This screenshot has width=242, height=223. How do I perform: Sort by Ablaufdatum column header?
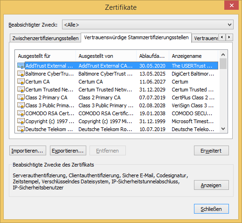[152, 56]
